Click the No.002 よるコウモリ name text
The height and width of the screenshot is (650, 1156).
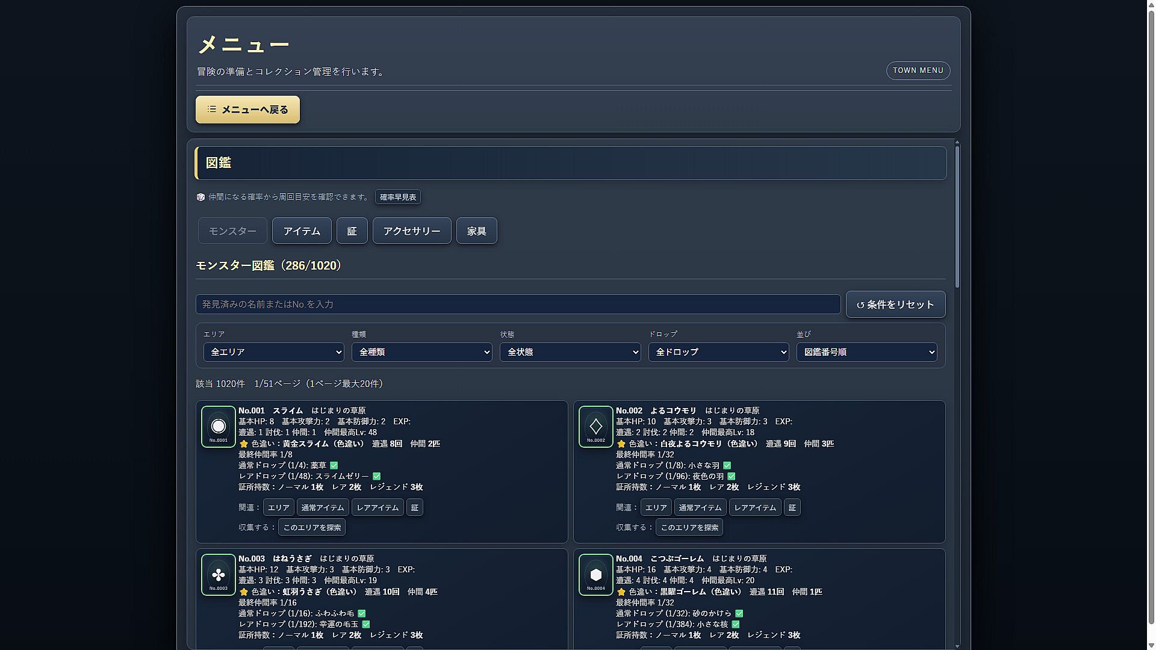tap(656, 410)
